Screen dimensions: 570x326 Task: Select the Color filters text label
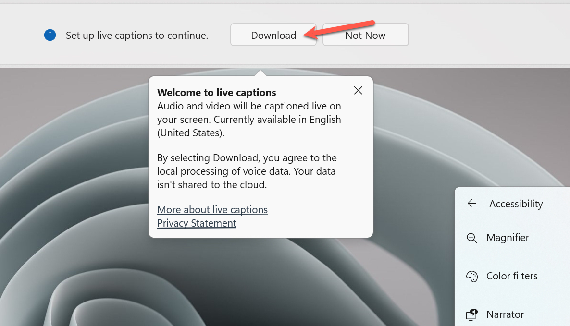(512, 276)
